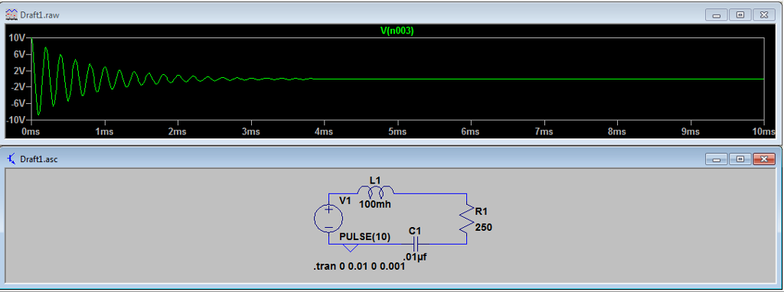Click the 100mh inductor value

click(x=375, y=204)
